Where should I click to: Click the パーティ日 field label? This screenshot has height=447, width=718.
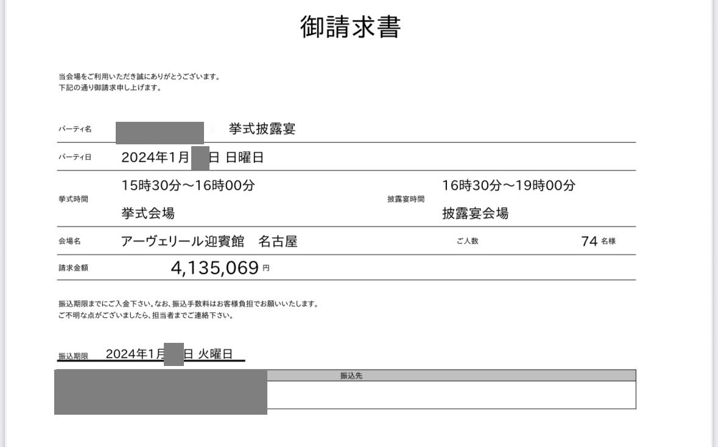tap(75, 157)
